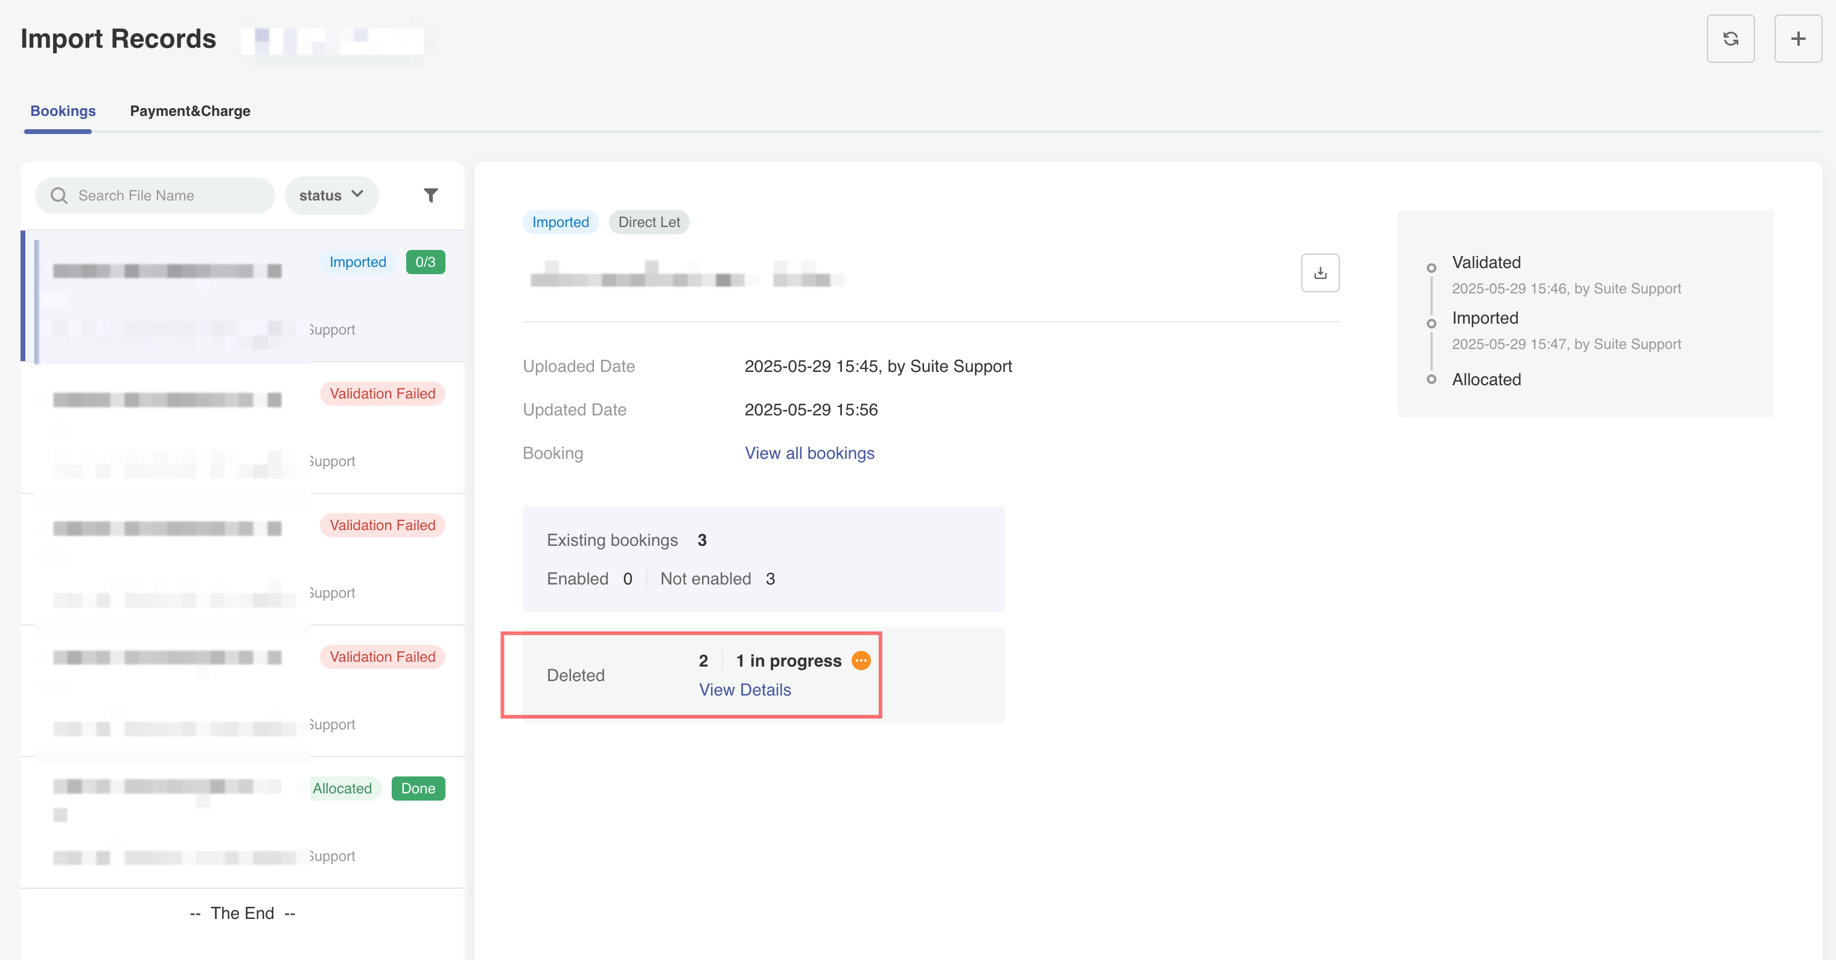
Task: Click the plus icon to add import
Action: pyautogui.click(x=1797, y=39)
